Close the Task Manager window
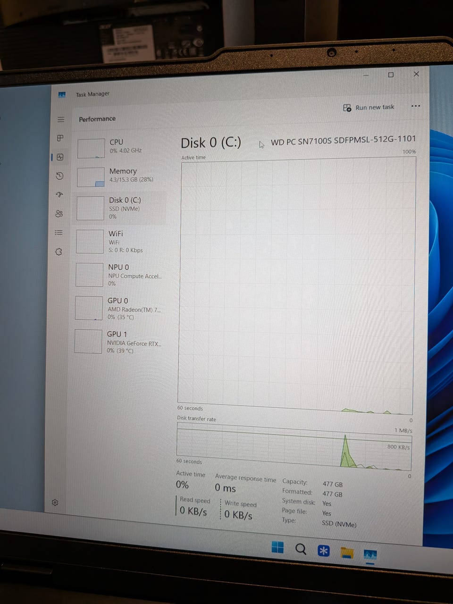 coord(416,74)
